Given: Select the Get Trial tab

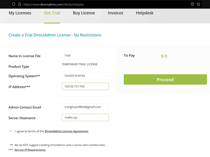Looking at the screenshot, I should pos(52,13).
